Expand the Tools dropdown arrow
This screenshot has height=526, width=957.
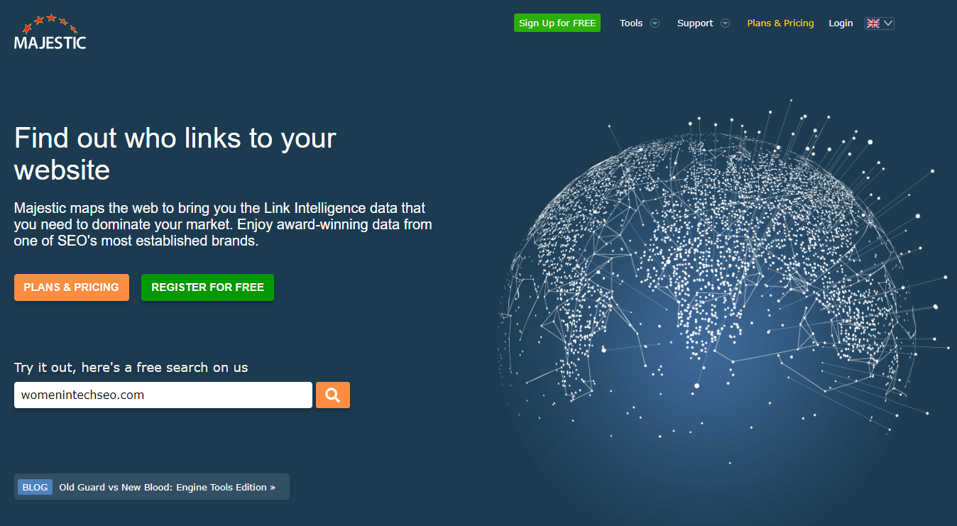655,23
